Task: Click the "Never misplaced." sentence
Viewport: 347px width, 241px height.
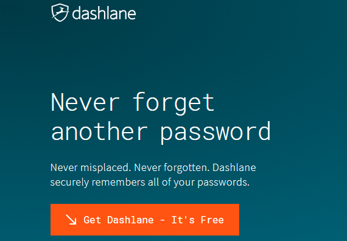Action: 91,167
